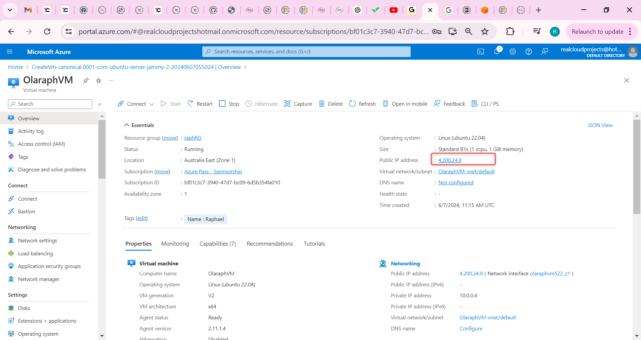Collapse the Essentials section chevron

tap(127, 125)
